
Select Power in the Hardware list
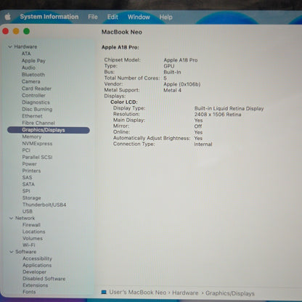tap(30, 164)
